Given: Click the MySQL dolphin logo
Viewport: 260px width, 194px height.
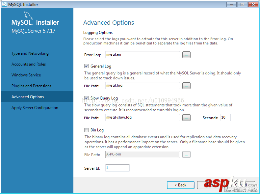Looking at the screenshot, I should tap(28, 15).
